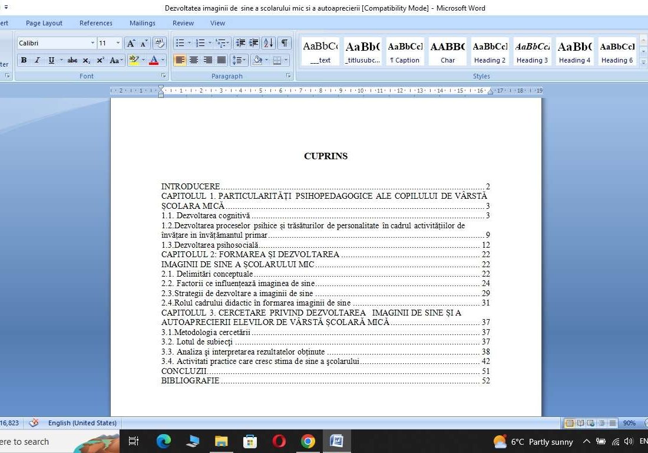The width and height of the screenshot is (648, 453).
Task: Open the font size dropdown
Action: click(x=118, y=42)
